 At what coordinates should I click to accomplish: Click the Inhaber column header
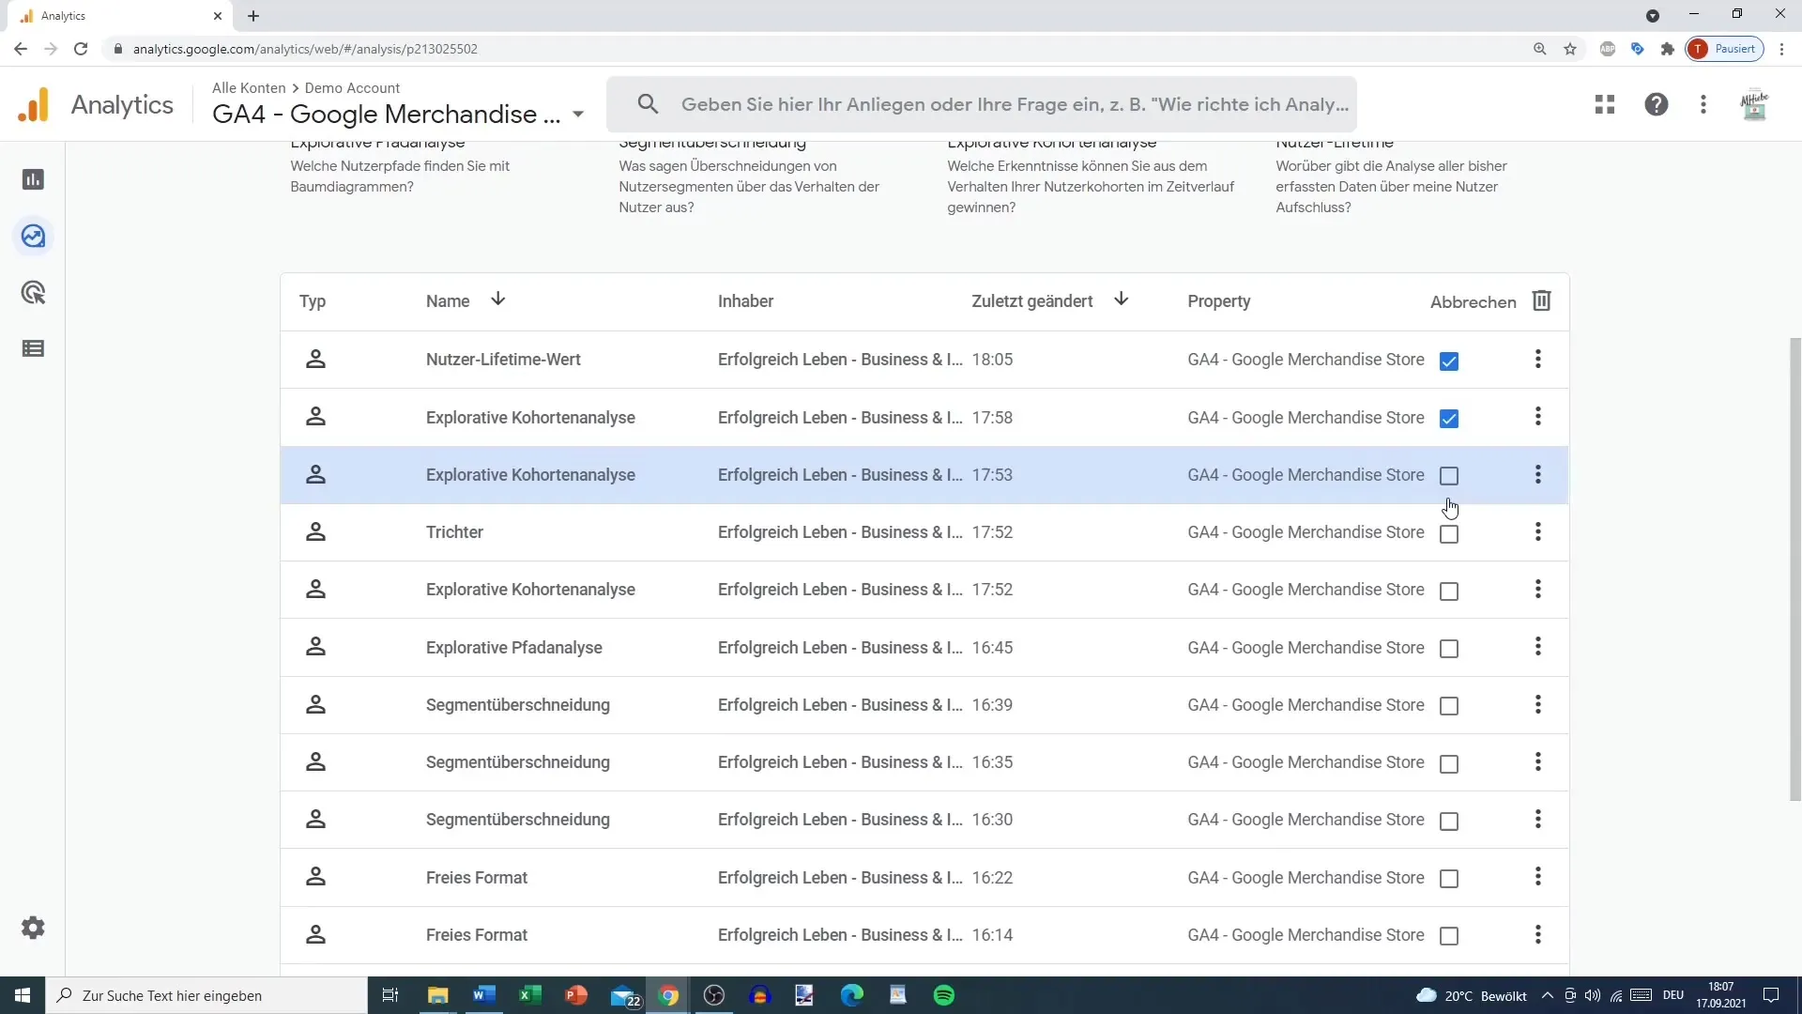(745, 301)
